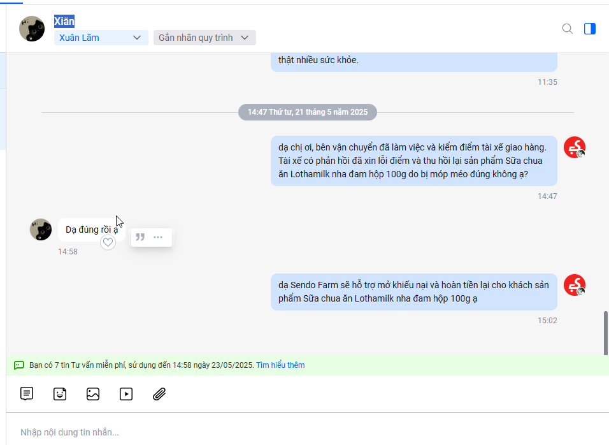Open the sticker picker icon

click(x=60, y=394)
